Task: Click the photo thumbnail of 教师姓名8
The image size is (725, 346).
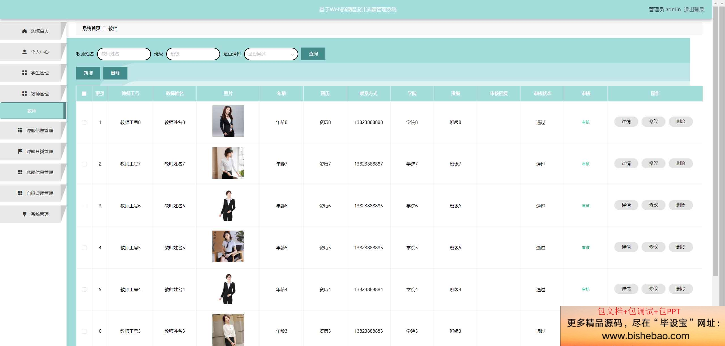Action: (x=228, y=121)
